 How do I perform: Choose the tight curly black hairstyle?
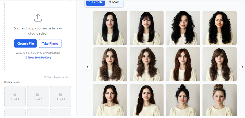point(219,28)
